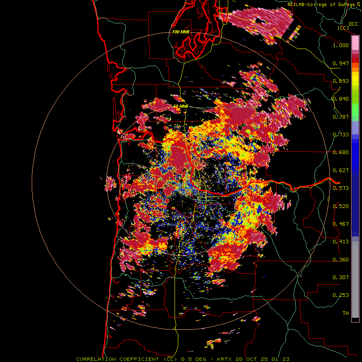Click the CORRELATION COEFFICIENT caption at the bottom
This screenshot has width=362, height=362.
(183, 359)
